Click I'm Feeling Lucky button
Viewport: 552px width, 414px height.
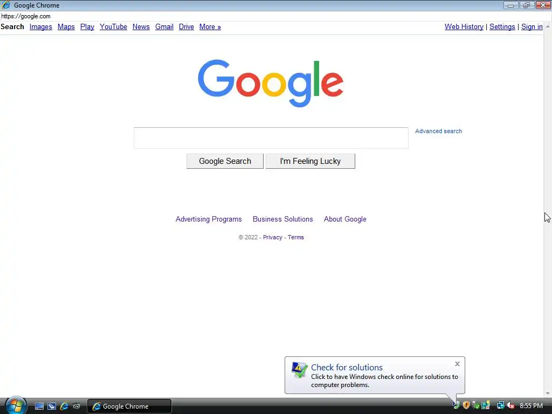310,161
